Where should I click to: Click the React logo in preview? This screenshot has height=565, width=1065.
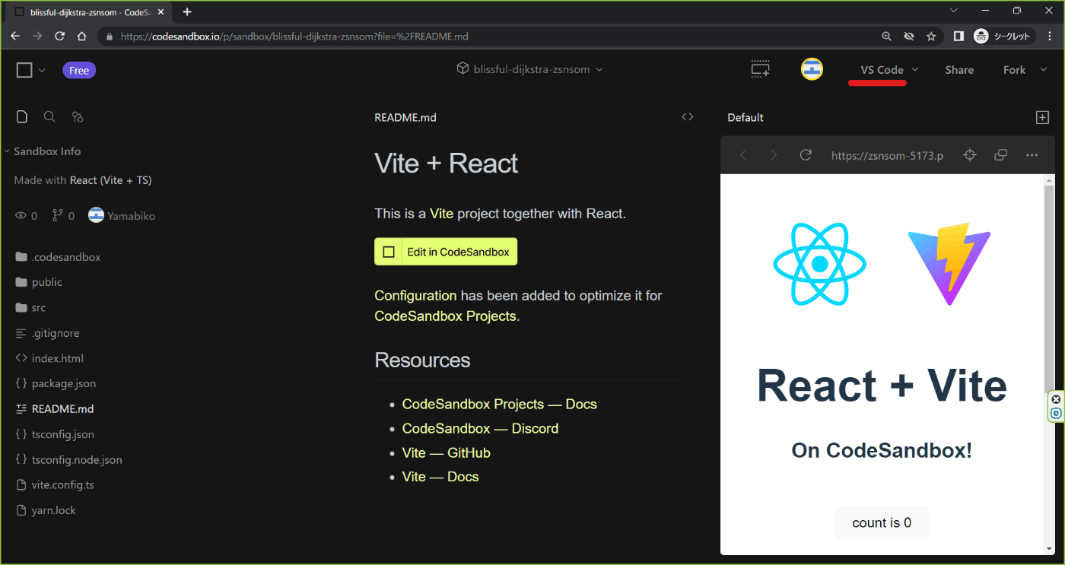click(x=819, y=264)
